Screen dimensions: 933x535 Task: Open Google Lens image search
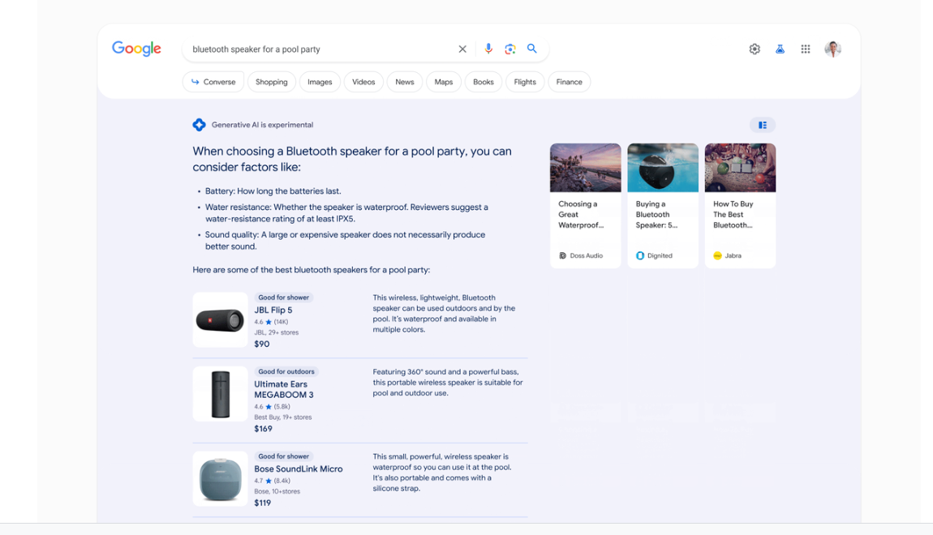pos(510,49)
